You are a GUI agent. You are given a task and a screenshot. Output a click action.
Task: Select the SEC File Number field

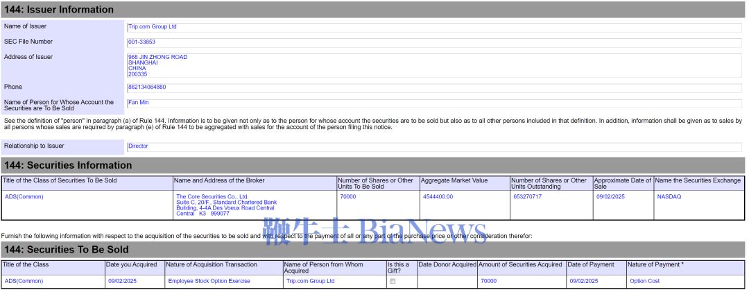coord(433,42)
